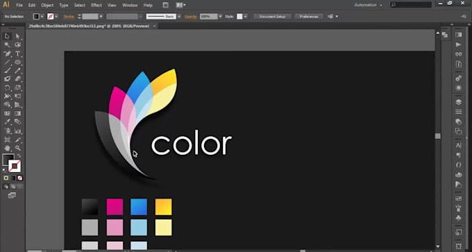Viewport: 472px width, 252px height.
Task: Activate the Free Transform tool
Action: click(x=18, y=96)
